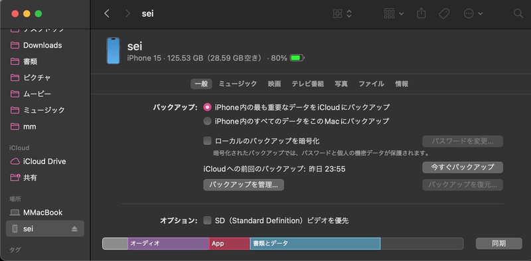Click バックアップを復元 button
The width and height of the screenshot is (531, 261).
462,185
